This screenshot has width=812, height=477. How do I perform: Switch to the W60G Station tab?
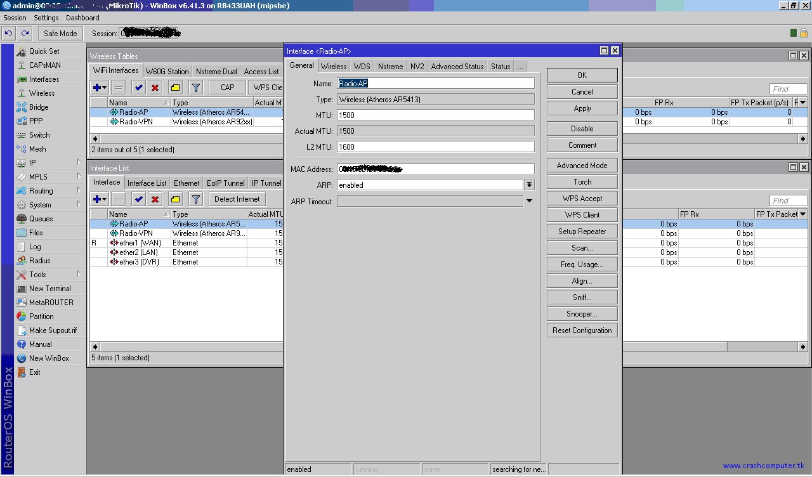click(167, 72)
